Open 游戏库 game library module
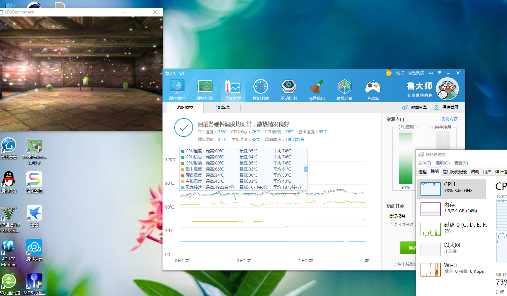This screenshot has width=507, height=296. click(372, 90)
